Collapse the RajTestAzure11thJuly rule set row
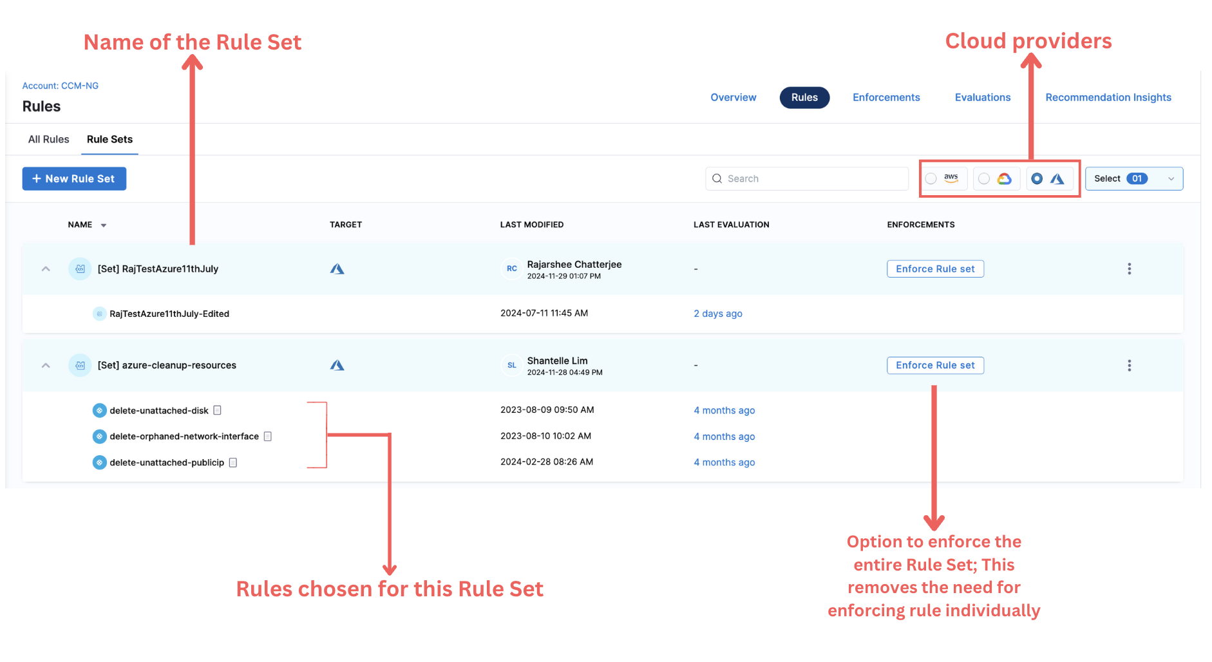 pyautogui.click(x=46, y=269)
